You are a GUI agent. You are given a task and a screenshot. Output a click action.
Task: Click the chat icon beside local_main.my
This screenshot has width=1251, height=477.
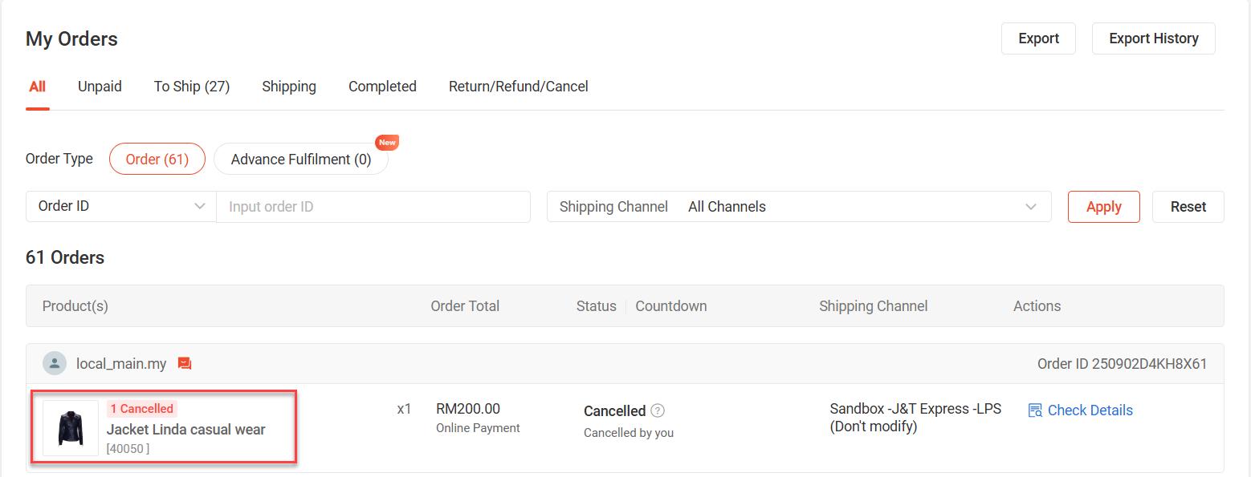tap(185, 364)
